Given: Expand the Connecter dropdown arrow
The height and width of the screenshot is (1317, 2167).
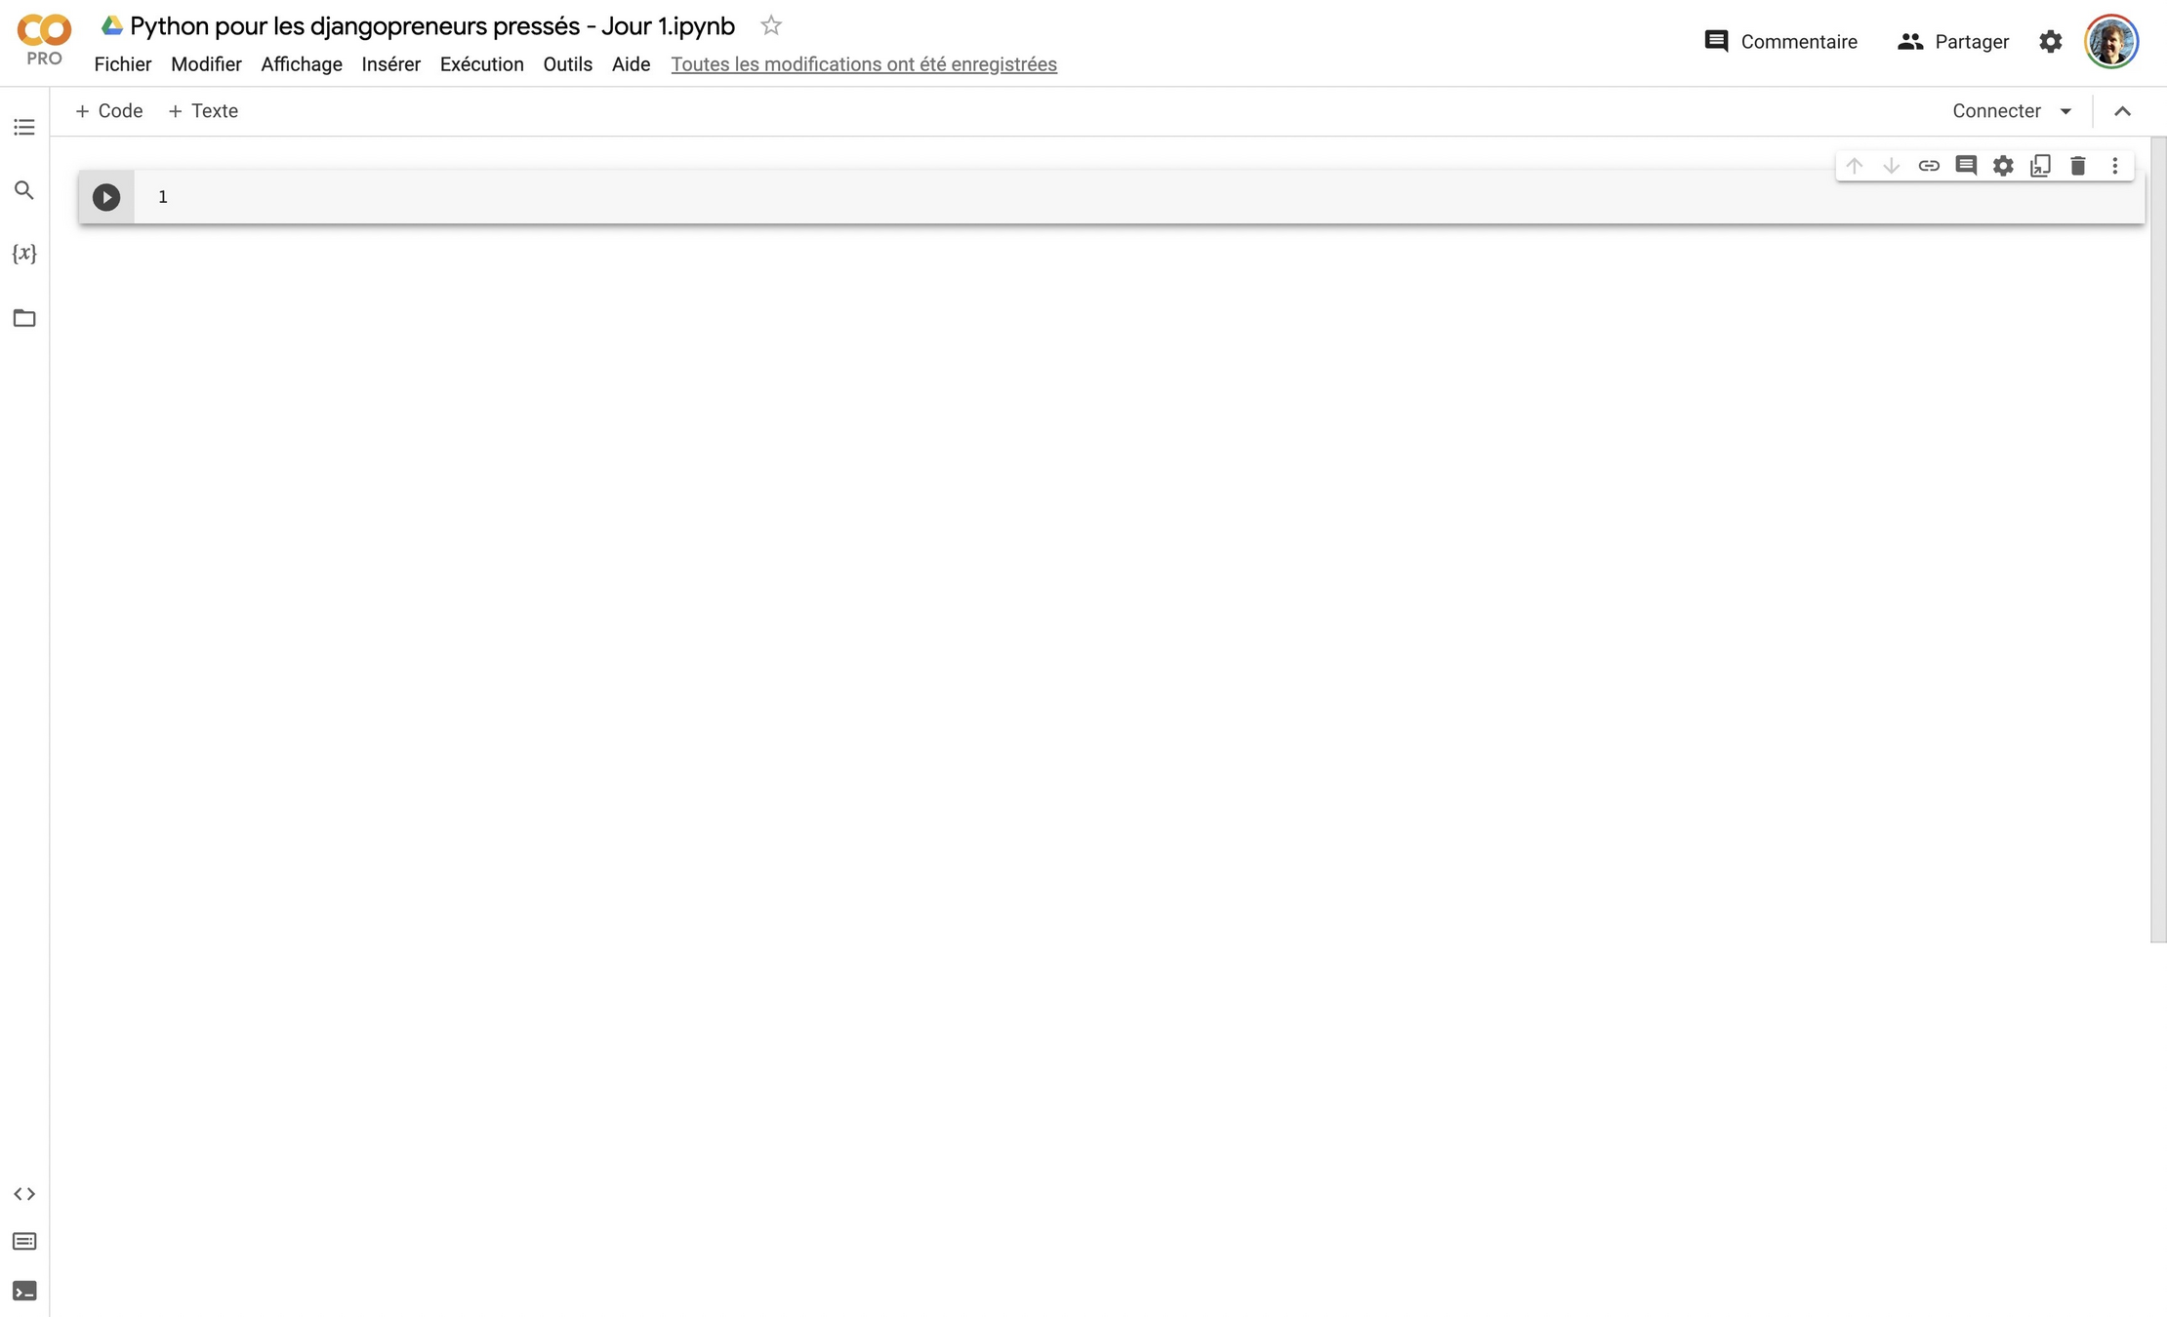Looking at the screenshot, I should tap(2065, 111).
